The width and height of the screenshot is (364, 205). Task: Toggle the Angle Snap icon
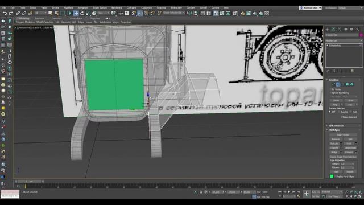[x=140, y=13]
